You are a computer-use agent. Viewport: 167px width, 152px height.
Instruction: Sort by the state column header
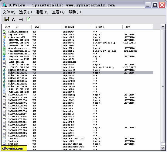click(138, 27)
